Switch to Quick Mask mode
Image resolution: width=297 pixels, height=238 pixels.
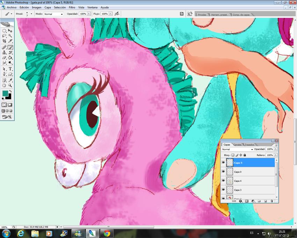(10, 105)
